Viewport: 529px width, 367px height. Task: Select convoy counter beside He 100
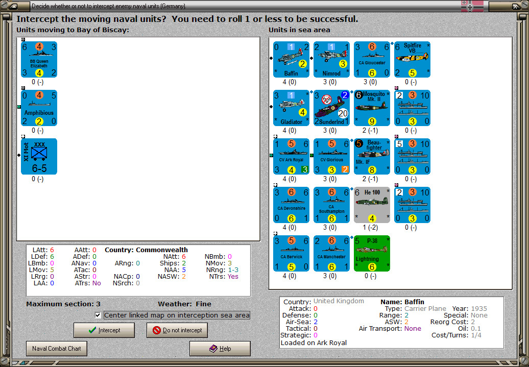pyautogui.click(x=412, y=205)
